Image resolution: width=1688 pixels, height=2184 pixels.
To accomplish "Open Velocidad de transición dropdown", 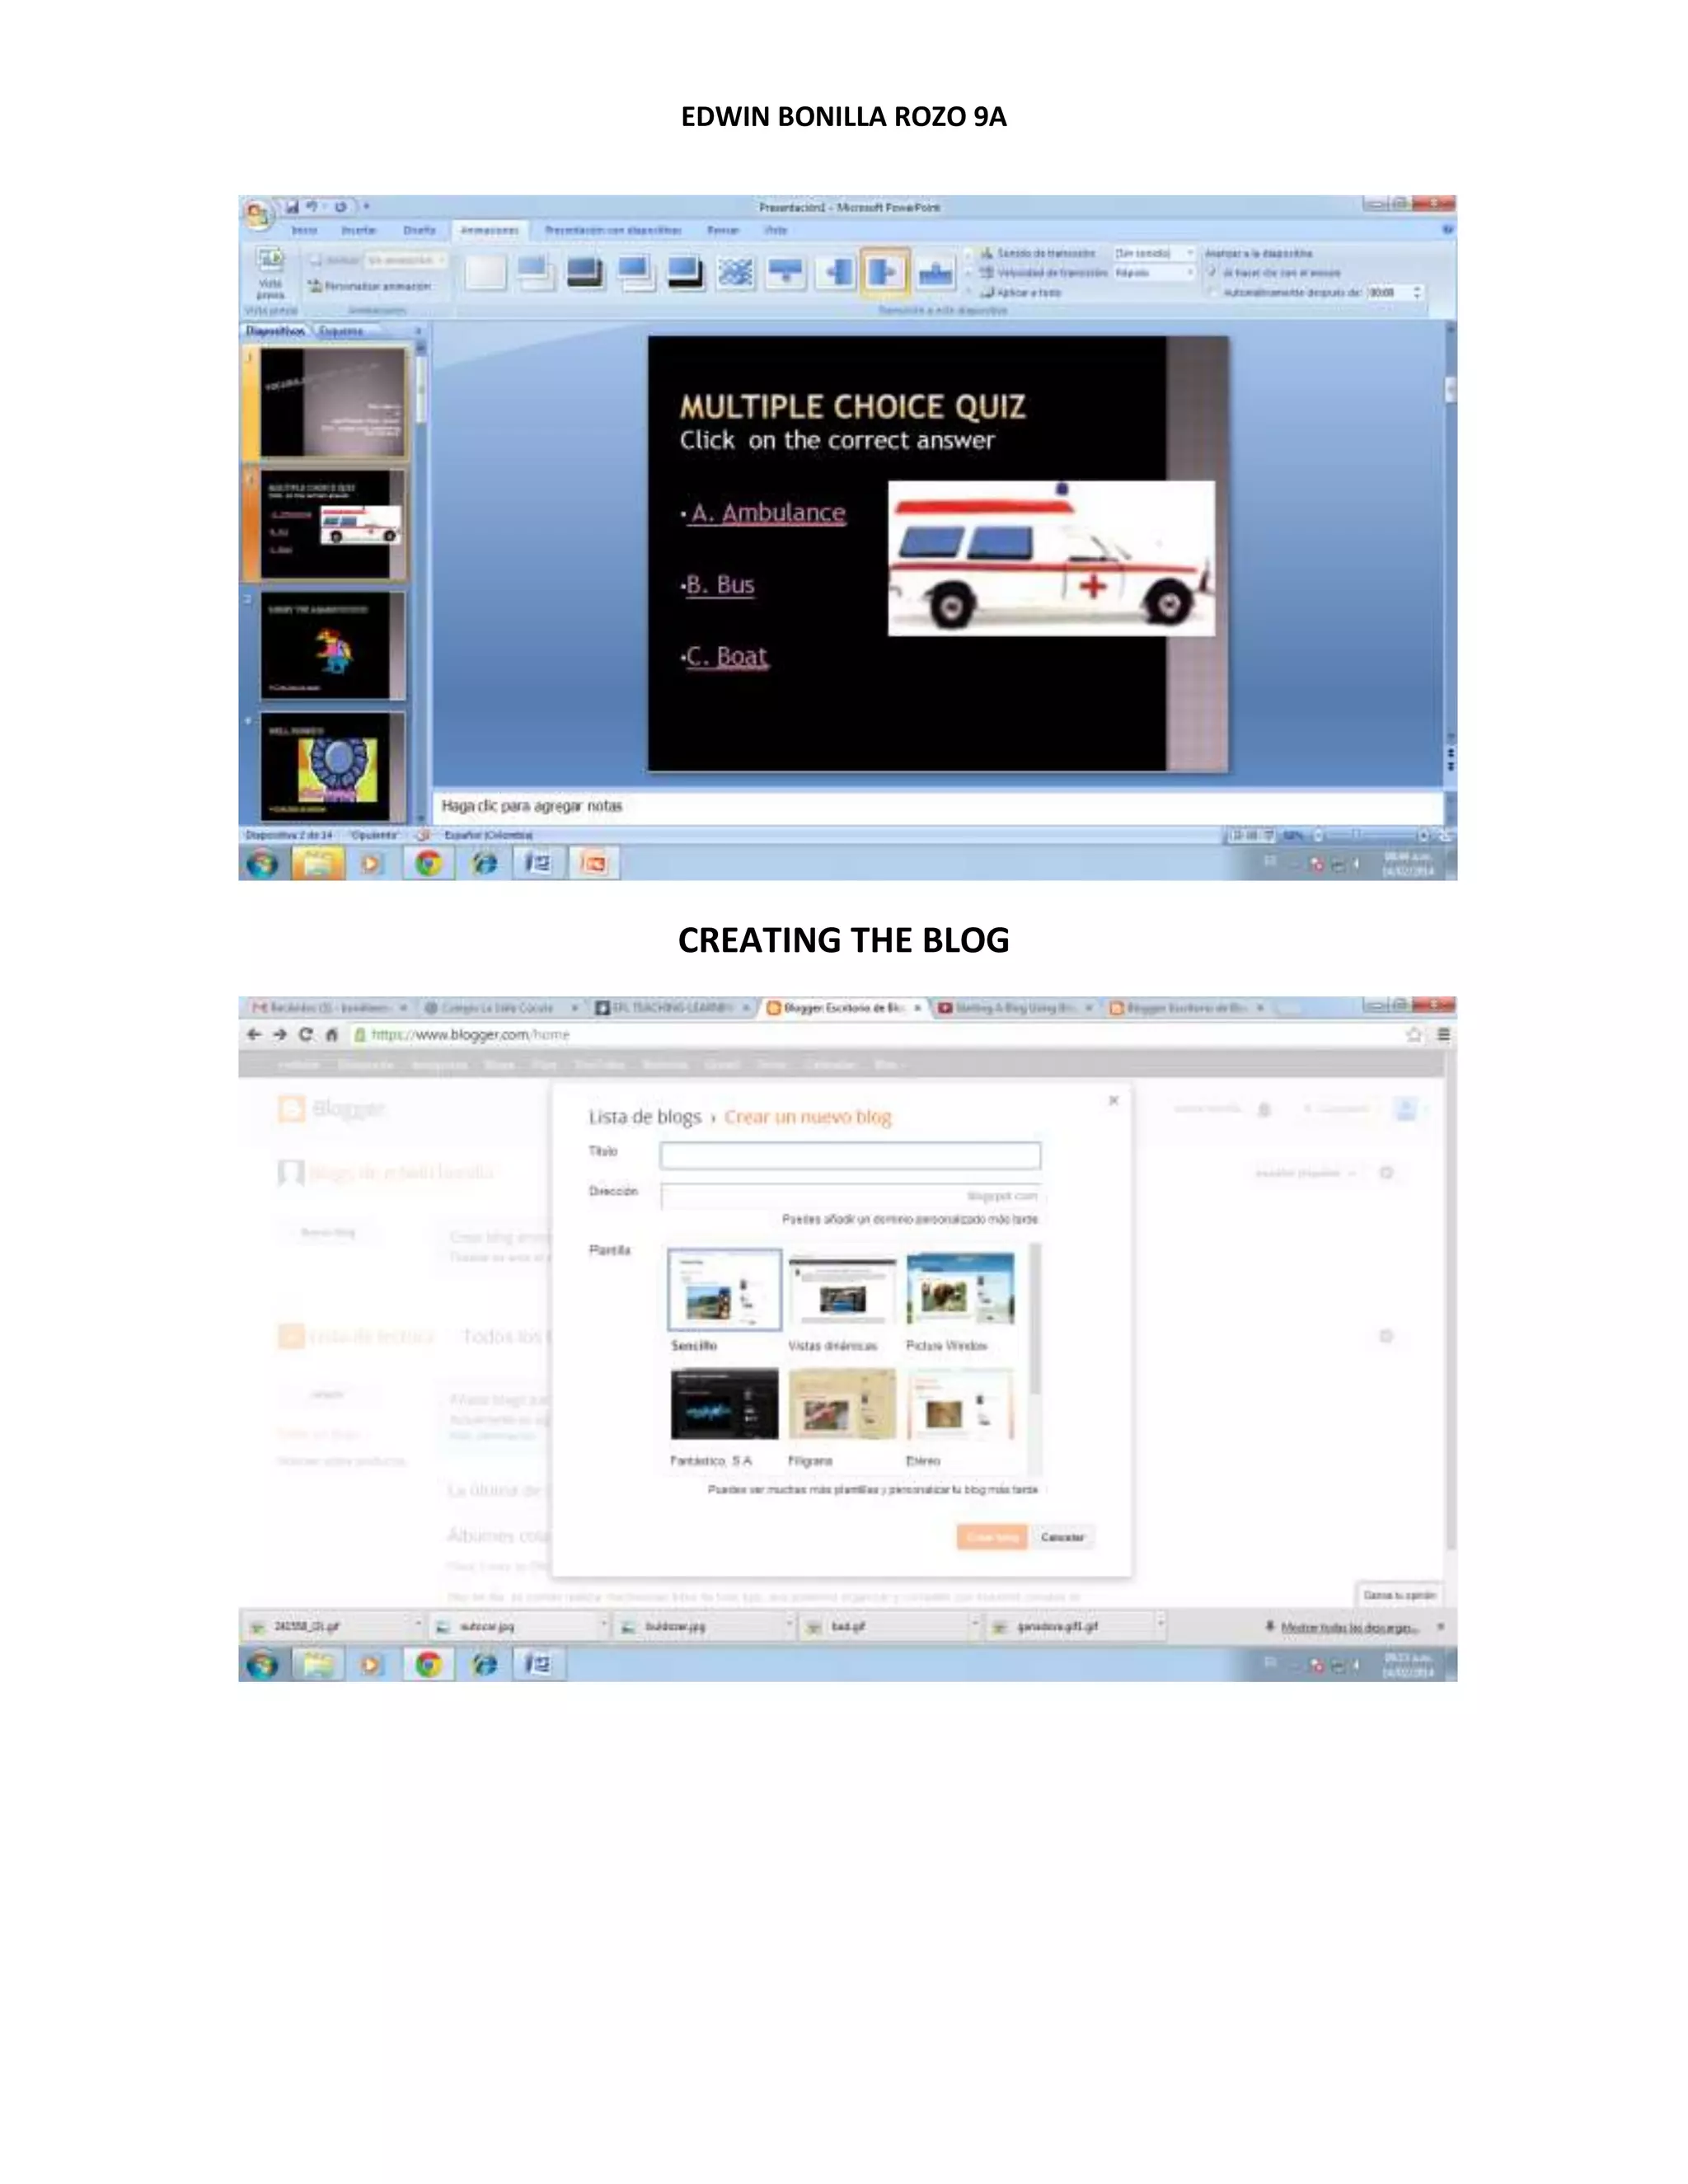I will coord(1190,272).
